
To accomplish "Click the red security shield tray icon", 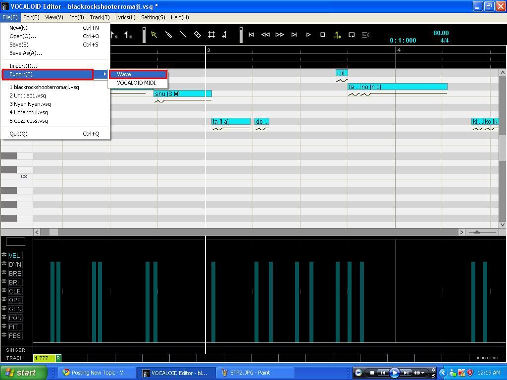I will [470, 373].
